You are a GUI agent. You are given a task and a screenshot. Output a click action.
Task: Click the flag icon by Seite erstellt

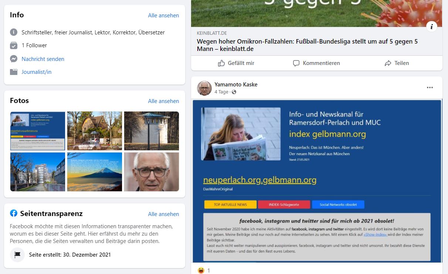(x=17, y=254)
